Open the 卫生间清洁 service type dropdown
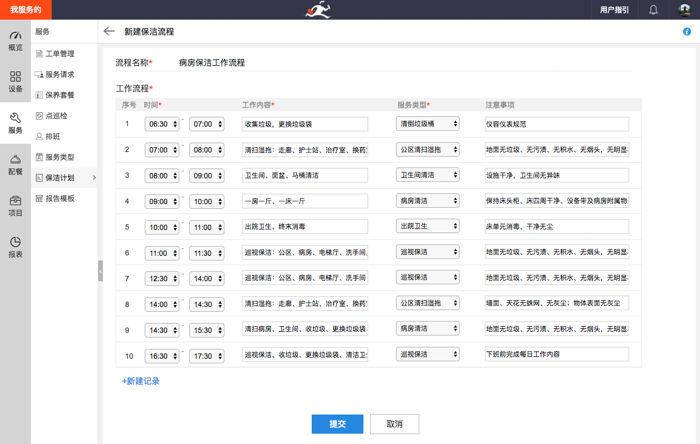 tap(428, 175)
